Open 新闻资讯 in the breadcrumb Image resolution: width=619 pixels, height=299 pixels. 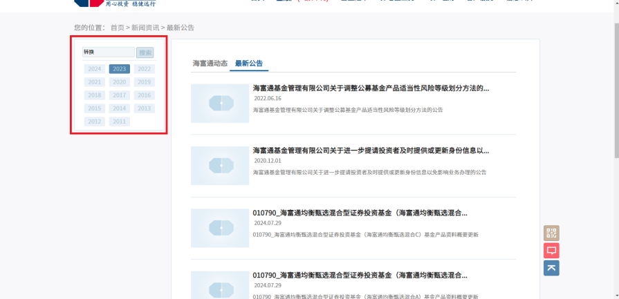click(145, 28)
